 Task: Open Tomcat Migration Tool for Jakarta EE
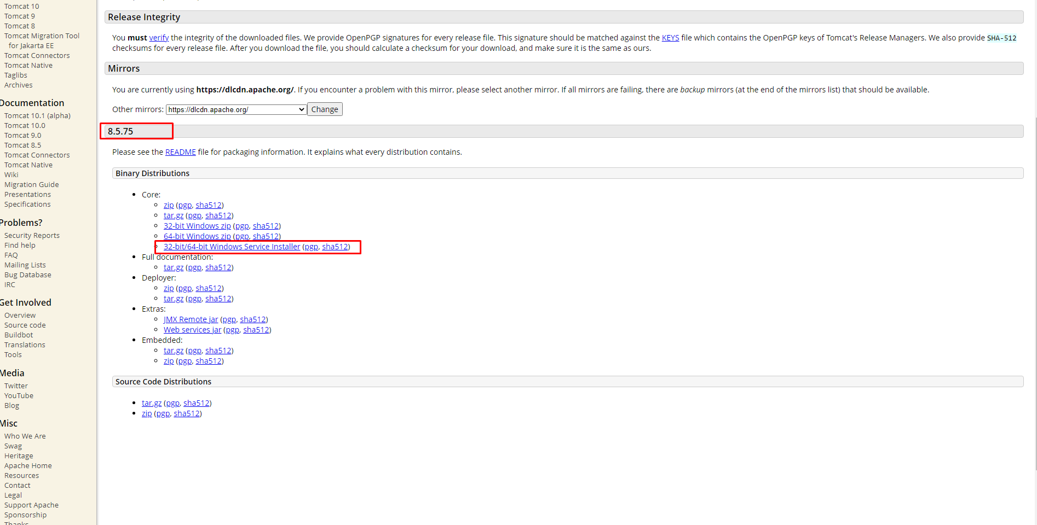(x=42, y=41)
